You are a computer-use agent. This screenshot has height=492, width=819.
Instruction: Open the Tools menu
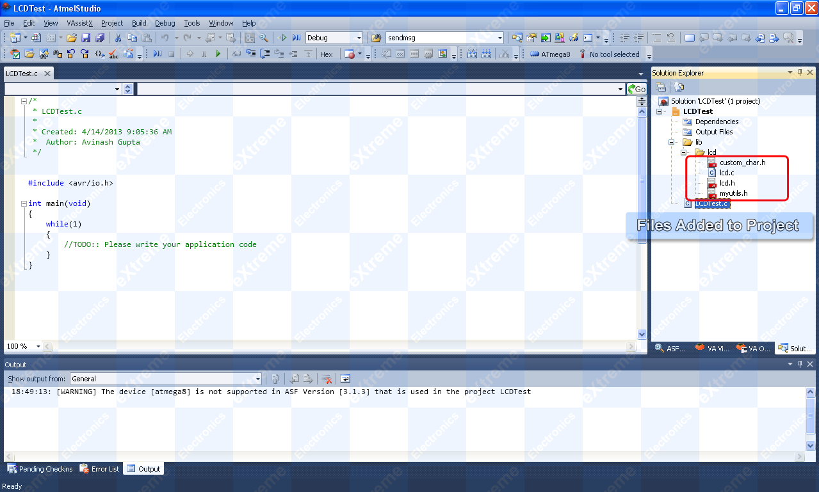pos(192,23)
